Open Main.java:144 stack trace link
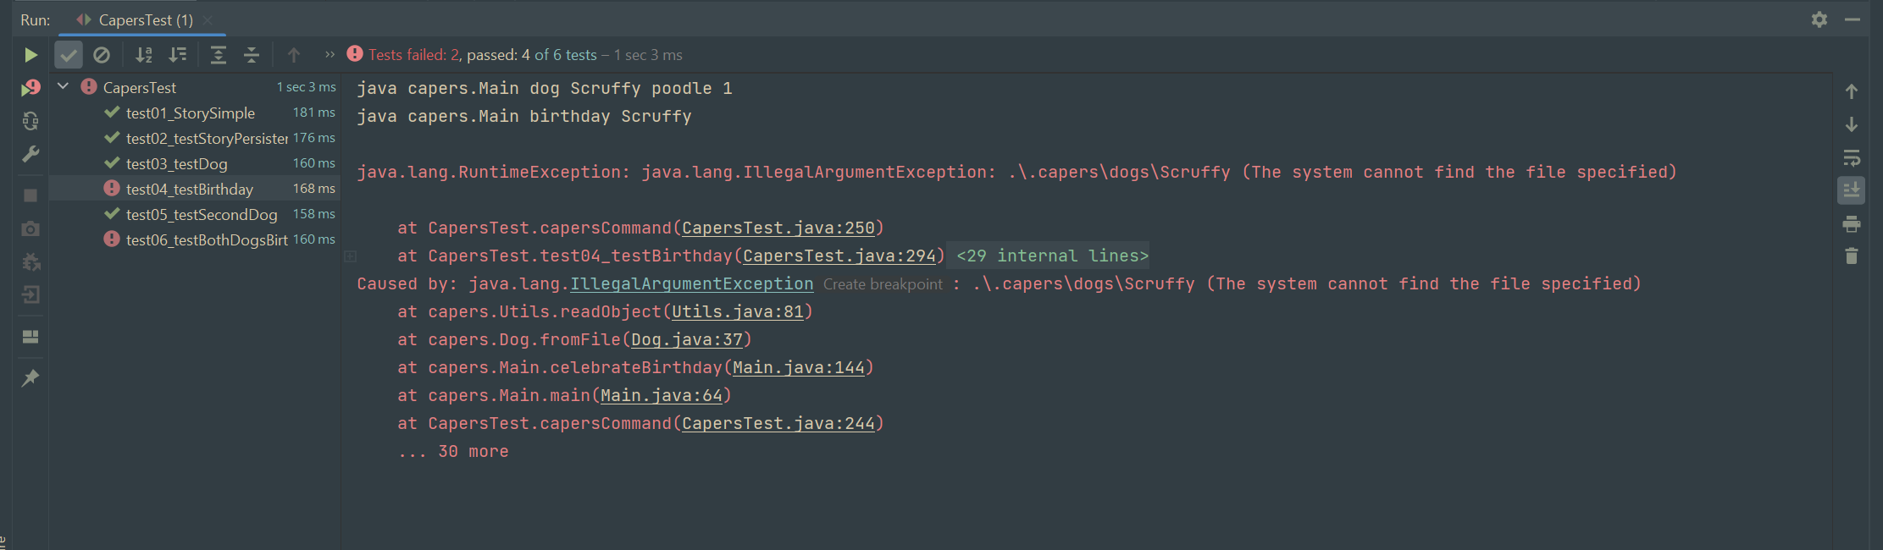 pos(798,367)
